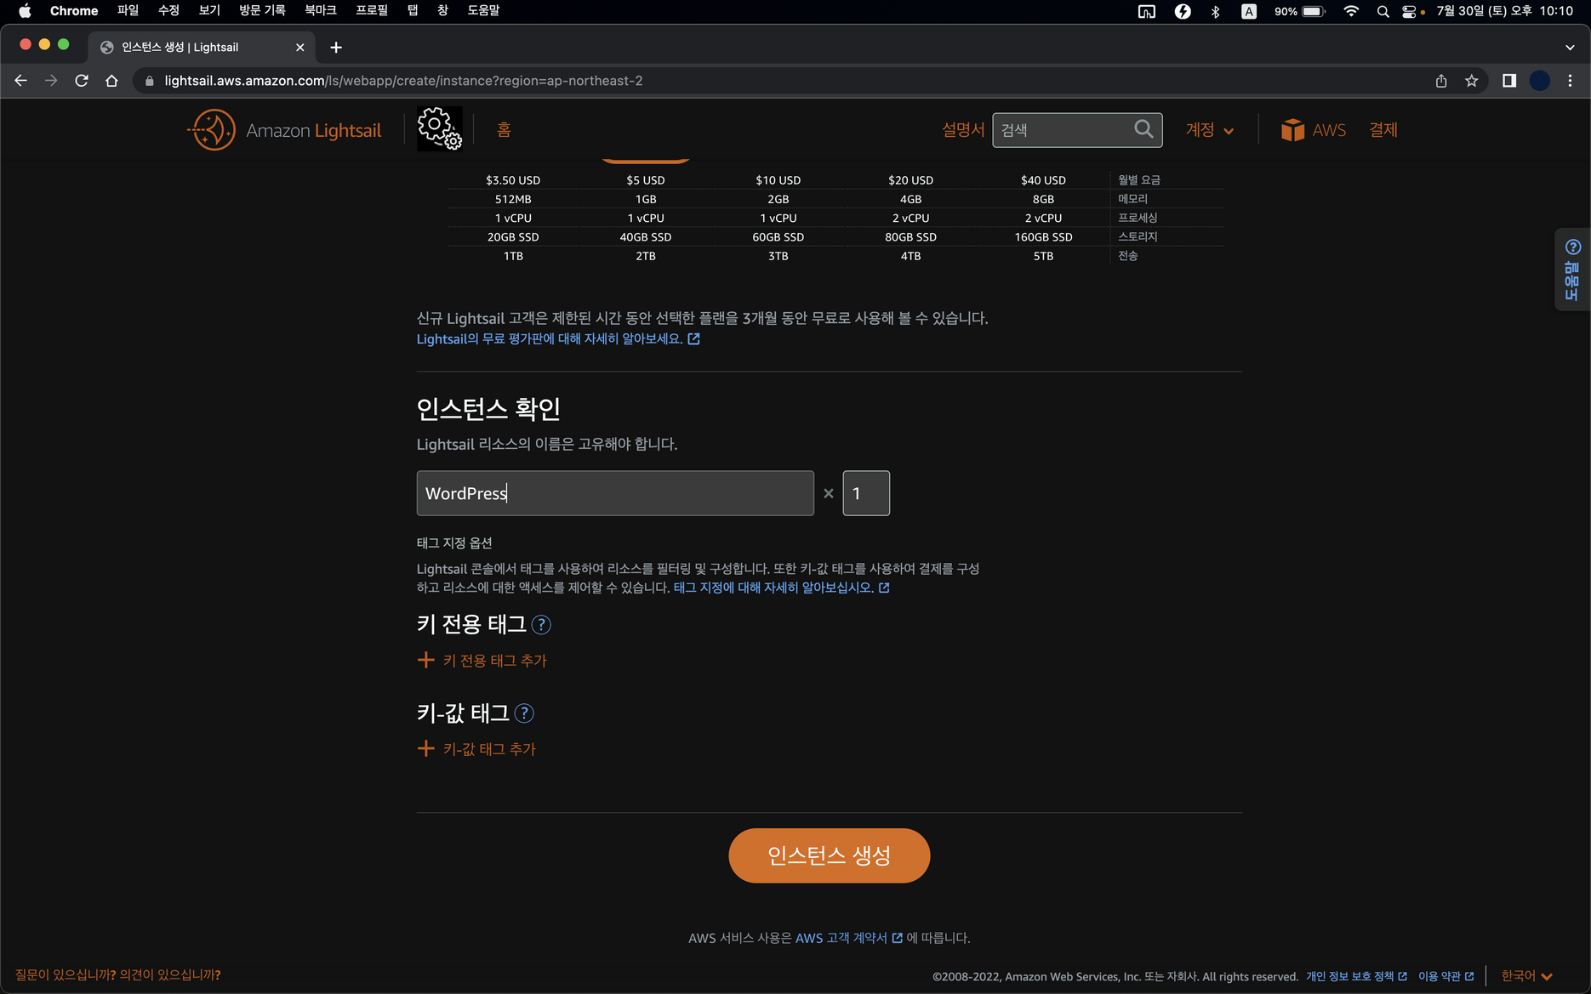Open the 설명서 link
The image size is (1591, 994).
(x=963, y=130)
